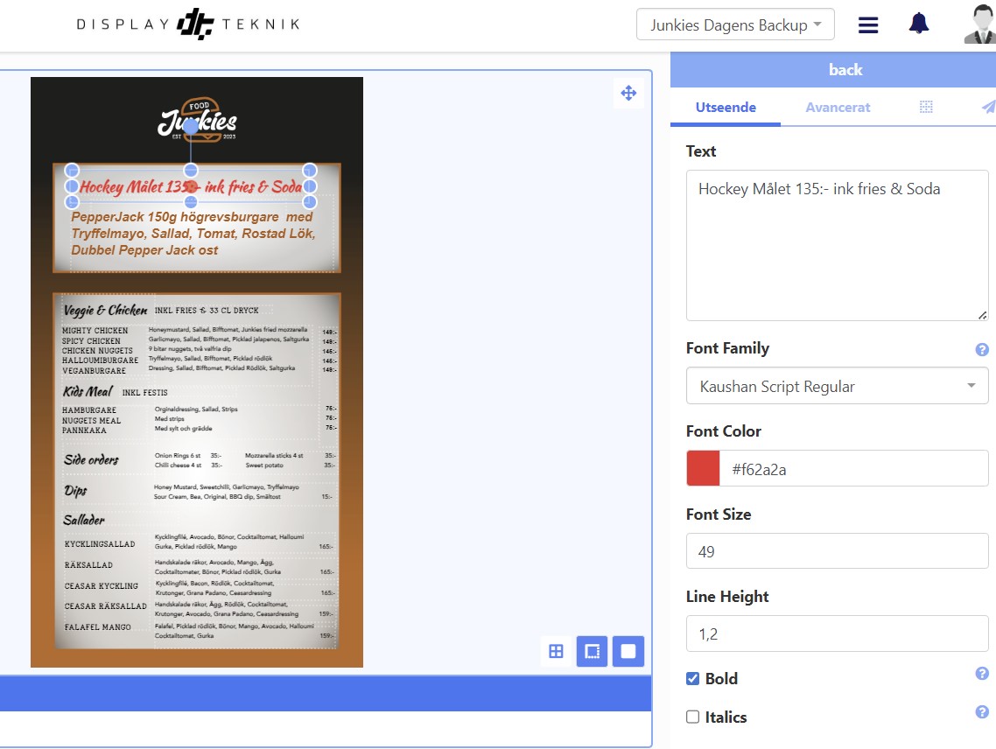Image resolution: width=996 pixels, height=749 pixels.
Task: Open the hamburger menu icon
Action: (867, 24)
